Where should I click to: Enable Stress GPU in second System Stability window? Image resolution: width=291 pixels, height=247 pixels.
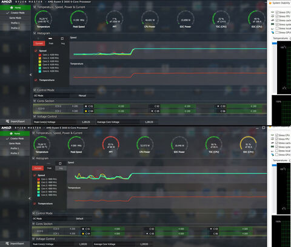point(276,155)
